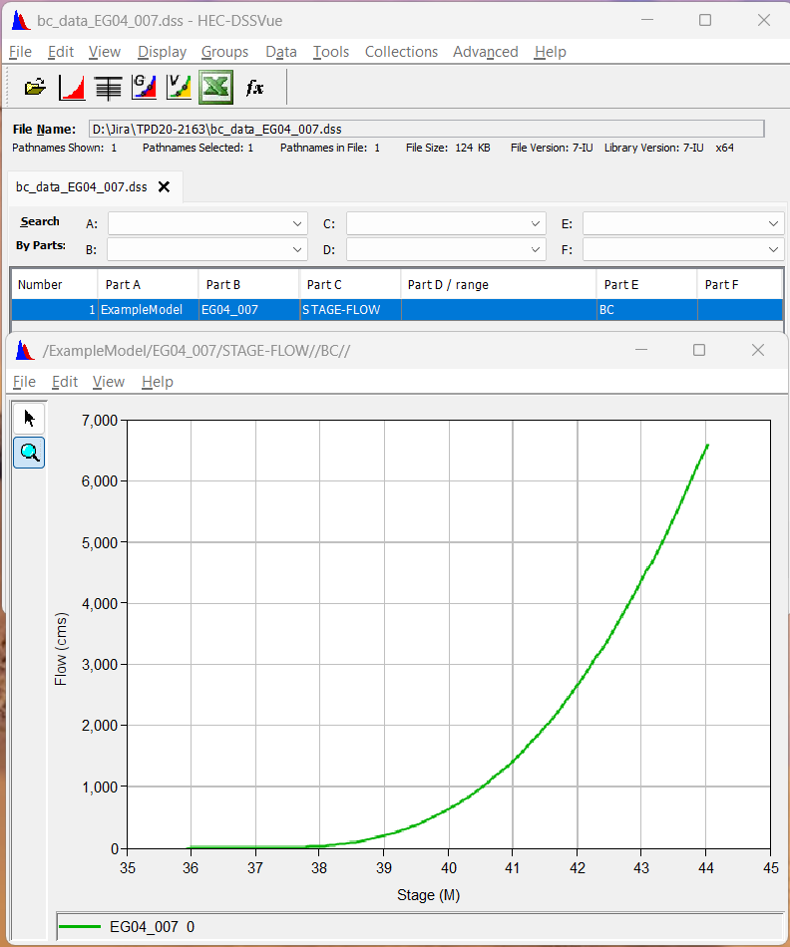This screenshot has height=947, width=790.
Task: Close the bc_data_EG04_007.dss tab
Action: (165, 187)
